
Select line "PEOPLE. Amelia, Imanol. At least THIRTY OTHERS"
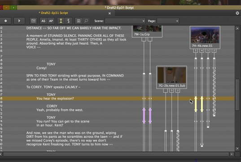point(76,40)
